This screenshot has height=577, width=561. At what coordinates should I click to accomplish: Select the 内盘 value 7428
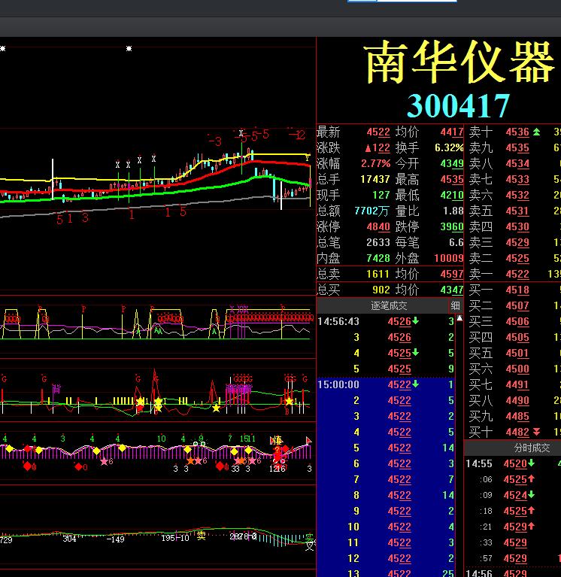click(378, 258)
